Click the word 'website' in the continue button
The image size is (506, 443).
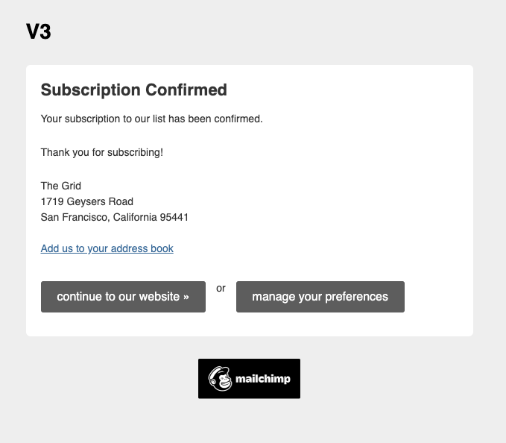coord(159,296)
